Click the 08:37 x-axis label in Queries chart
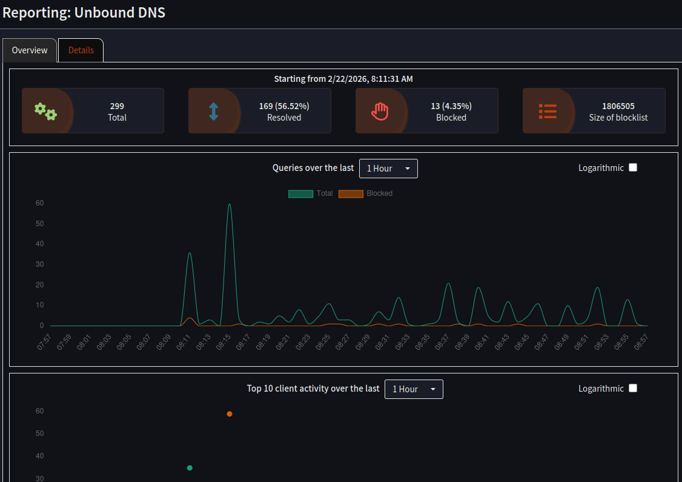Image resolution: width=682 pixels, height=482 pixels. [442, 342]
